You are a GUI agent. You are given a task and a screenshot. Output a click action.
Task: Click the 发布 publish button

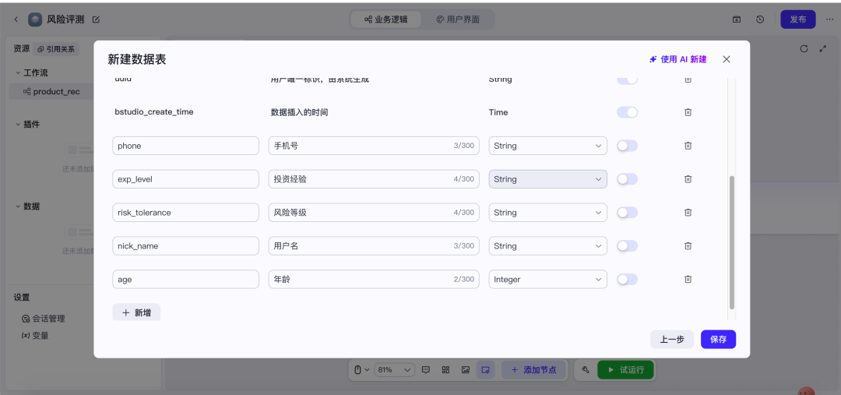797,19
